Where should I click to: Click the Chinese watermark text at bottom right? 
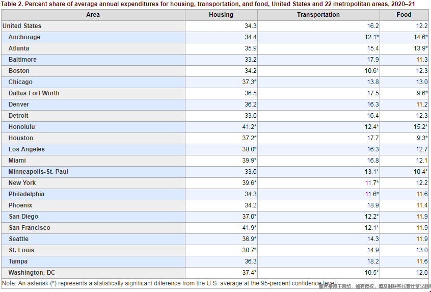click(x=374, y=287)
